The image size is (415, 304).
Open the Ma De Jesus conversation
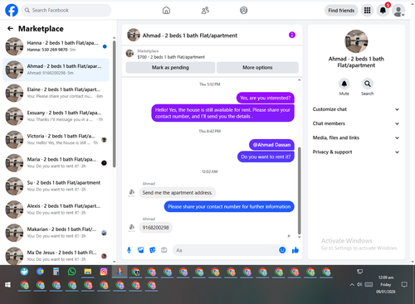(x=56, y=256)
